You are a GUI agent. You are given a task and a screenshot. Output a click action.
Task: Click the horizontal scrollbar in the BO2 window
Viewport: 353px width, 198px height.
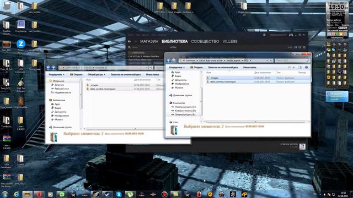tap(255, 122)
